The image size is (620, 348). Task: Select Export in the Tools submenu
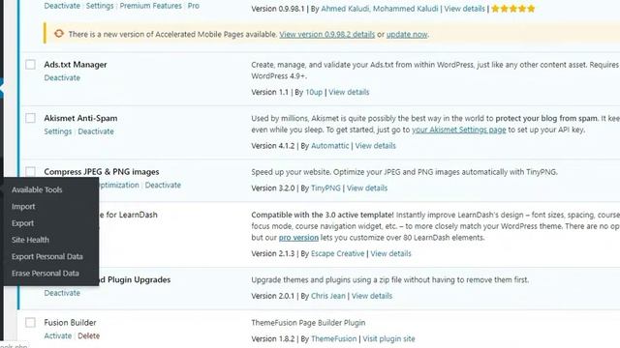point(22,223)
